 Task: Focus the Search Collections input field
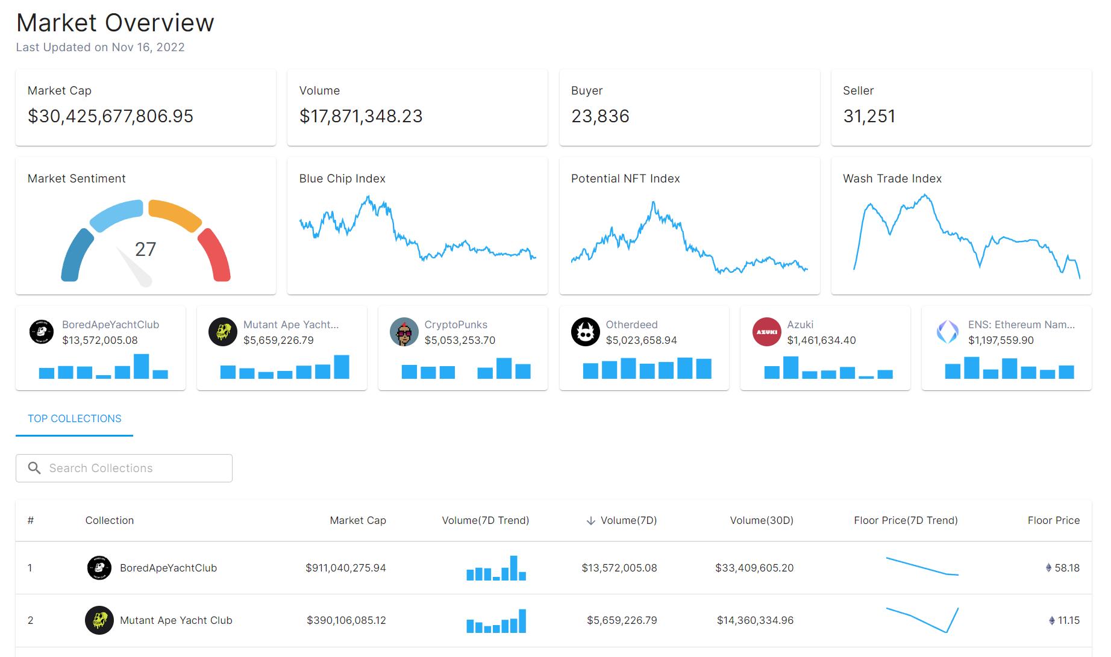(124, 468)
